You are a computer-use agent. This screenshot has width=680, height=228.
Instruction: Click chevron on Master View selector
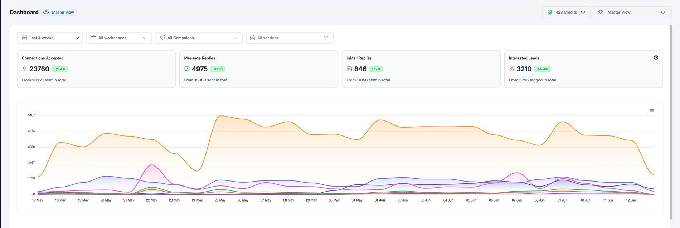(663, 12)
